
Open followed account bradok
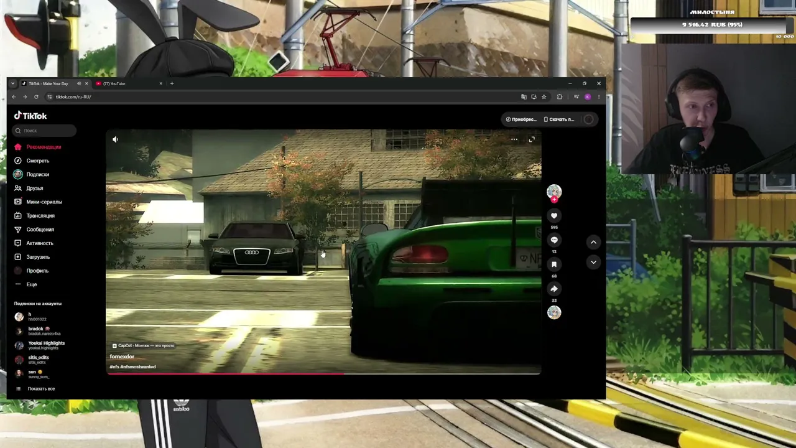(x=44, y=331)
